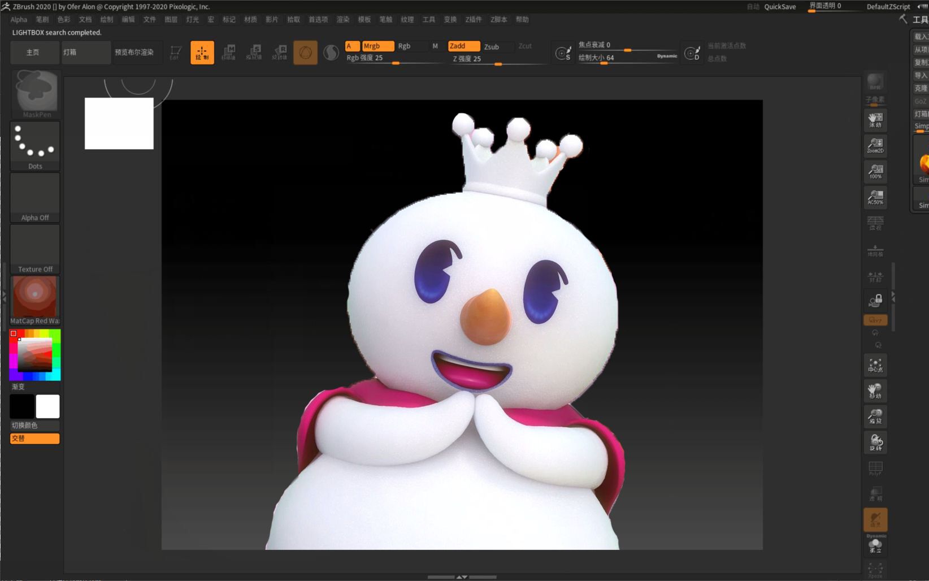Toggle the M material channel button
Screen dimensions: 929x581
[x=435, y=46]
